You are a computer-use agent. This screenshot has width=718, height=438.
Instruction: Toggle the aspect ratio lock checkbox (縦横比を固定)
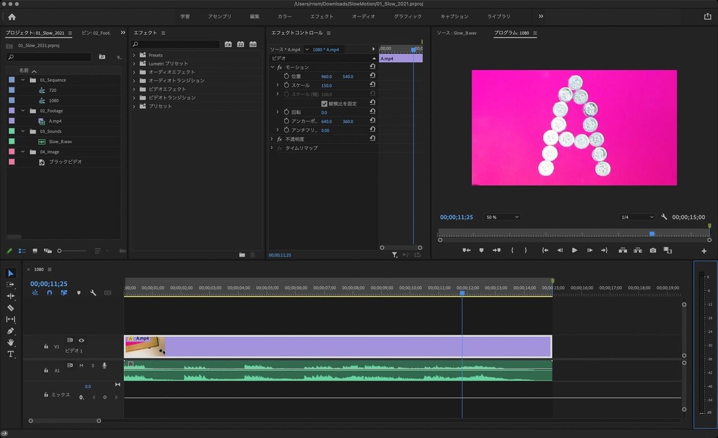[x=325, y=104]
